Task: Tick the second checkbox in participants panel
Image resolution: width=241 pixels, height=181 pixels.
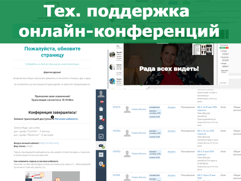Action: 220,57
